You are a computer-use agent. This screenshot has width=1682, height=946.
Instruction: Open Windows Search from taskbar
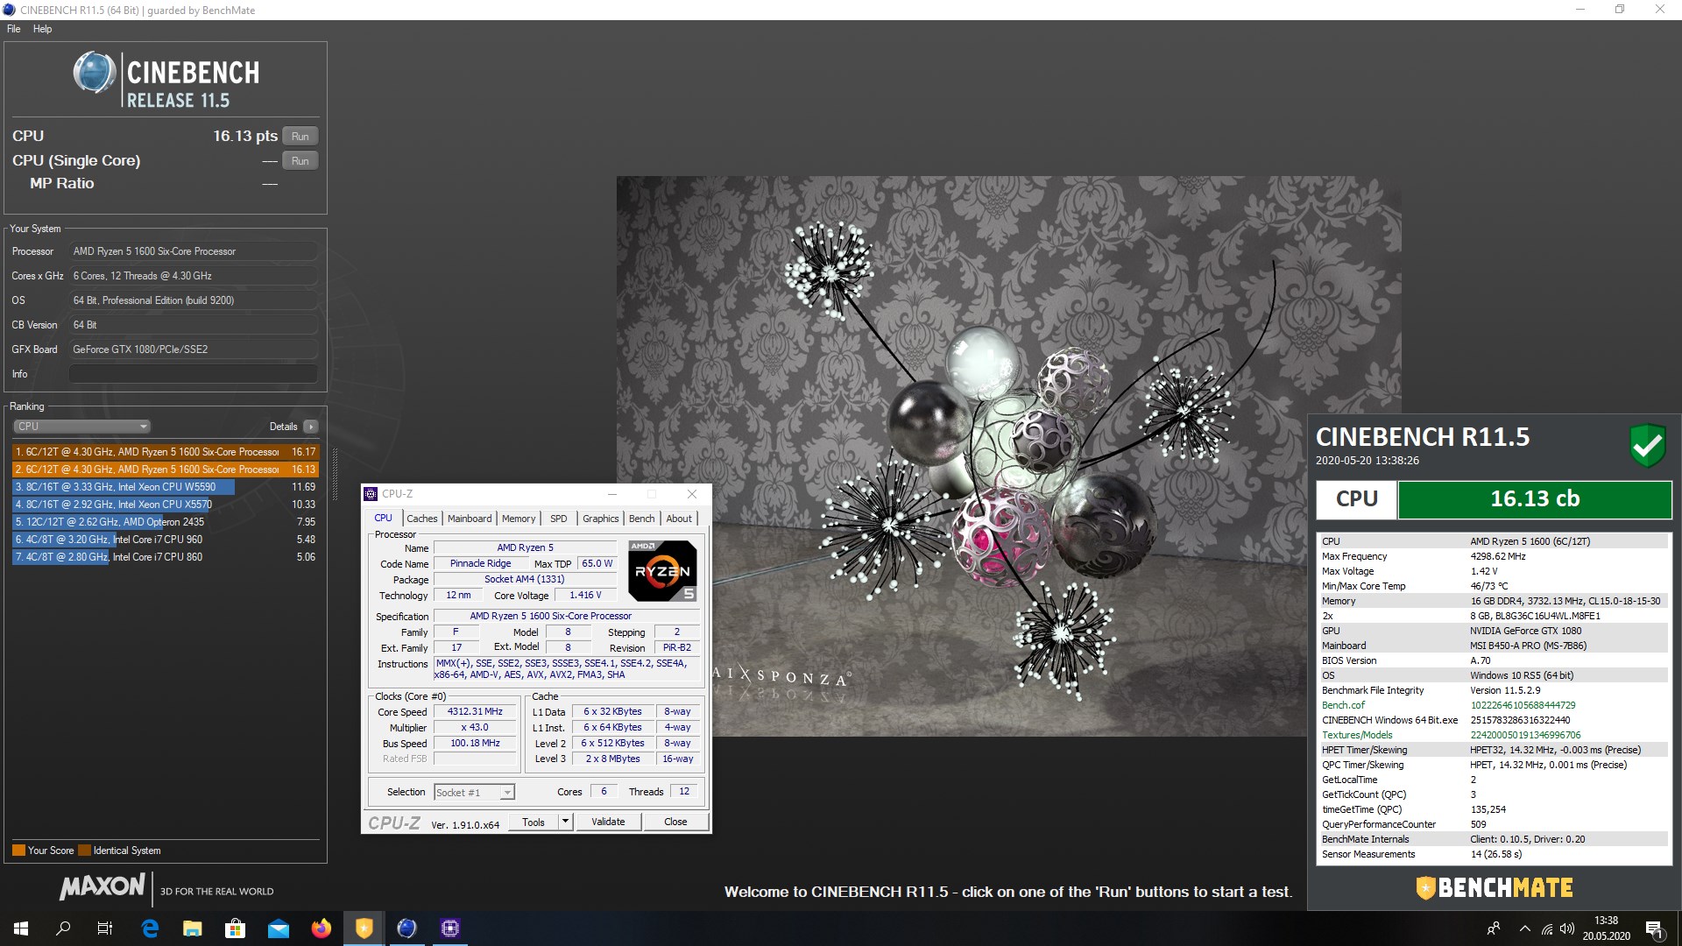[x=63, y=928]
